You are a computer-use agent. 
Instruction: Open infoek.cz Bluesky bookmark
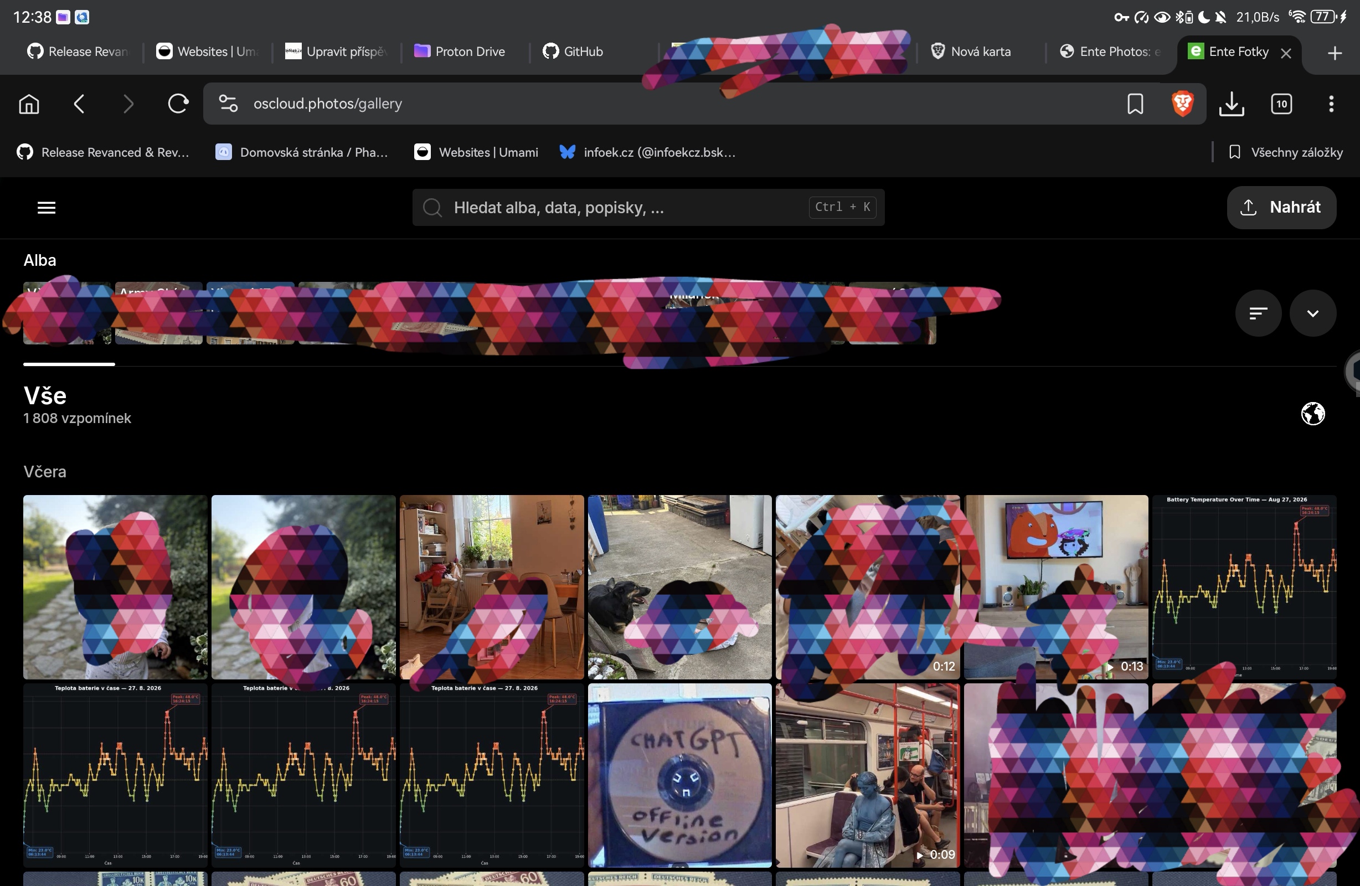pyautogui.click(x=647, y=152)
